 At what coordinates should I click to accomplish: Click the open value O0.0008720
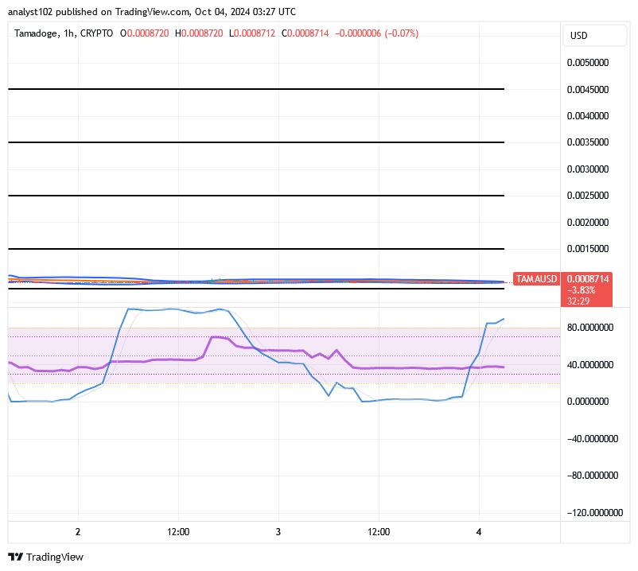[x=145, y=33]
